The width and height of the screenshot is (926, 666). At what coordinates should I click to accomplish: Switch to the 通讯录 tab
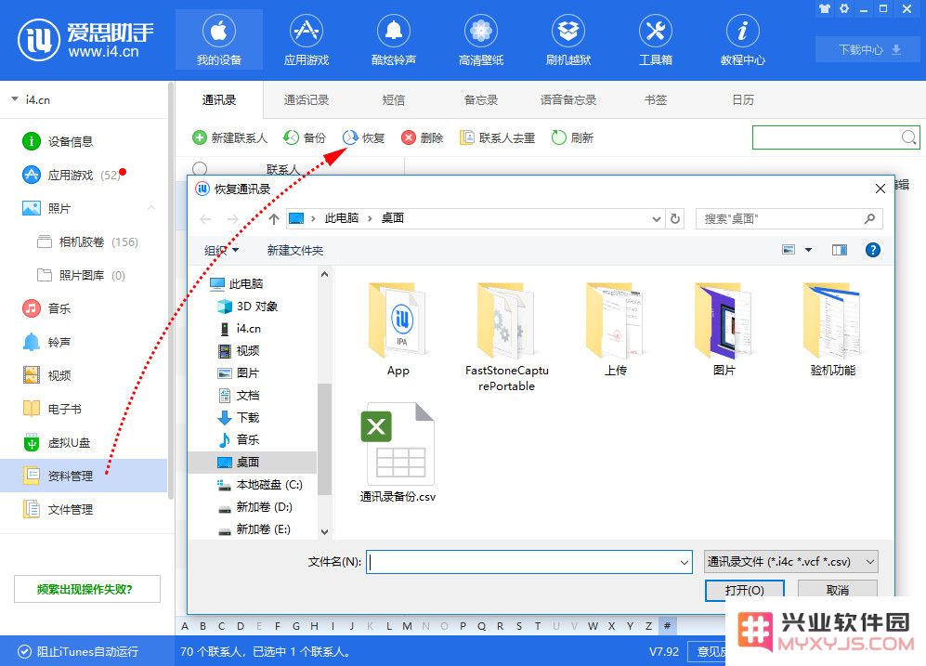(x=219, y=99)
